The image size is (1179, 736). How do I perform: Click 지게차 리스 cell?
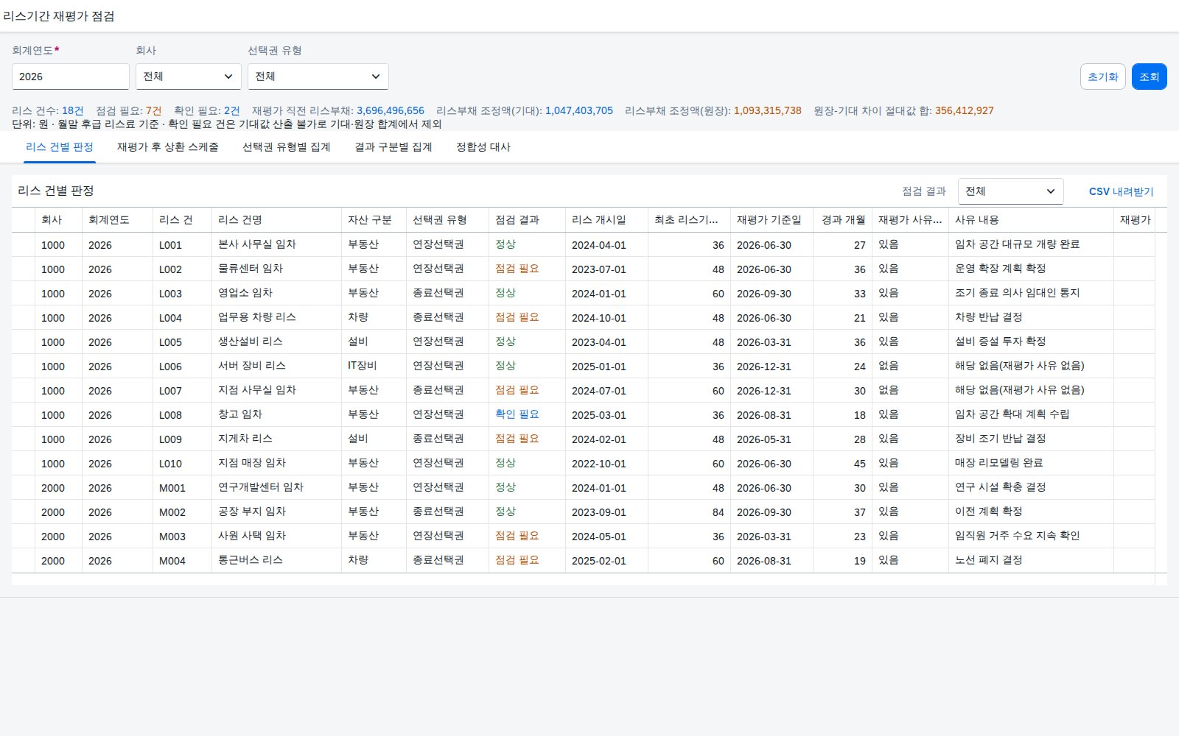[x=276, y=439]
